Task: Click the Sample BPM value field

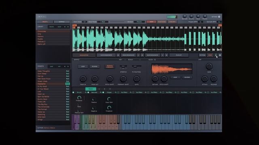Action: [219, 22]
